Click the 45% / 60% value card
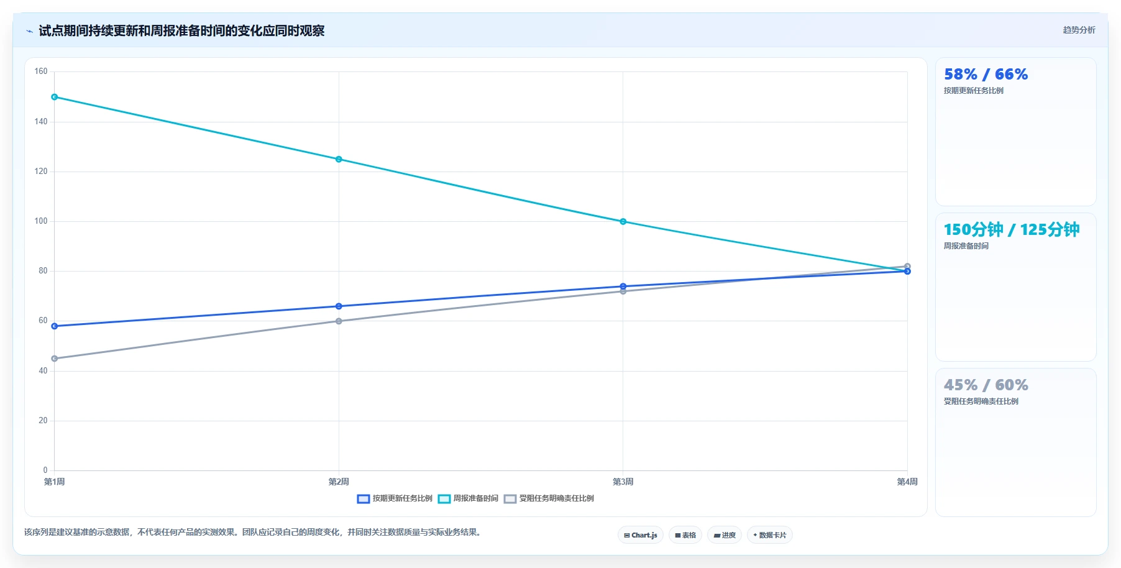Image resolution: width=1121 pixels, height=568 pixels. [1015, 442]
